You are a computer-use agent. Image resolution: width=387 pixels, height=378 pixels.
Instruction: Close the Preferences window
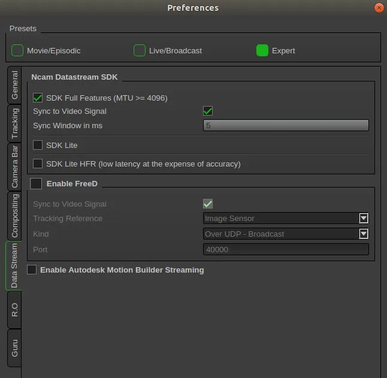pyautogui.click(x=379, y=8)
